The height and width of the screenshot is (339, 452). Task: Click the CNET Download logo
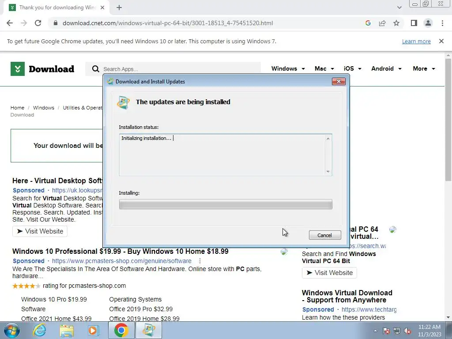click(42, 68)
